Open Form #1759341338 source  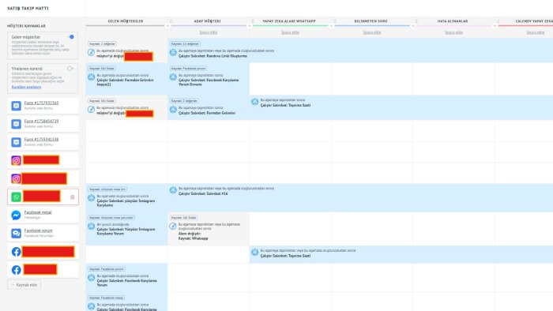(x=41, y=140)
